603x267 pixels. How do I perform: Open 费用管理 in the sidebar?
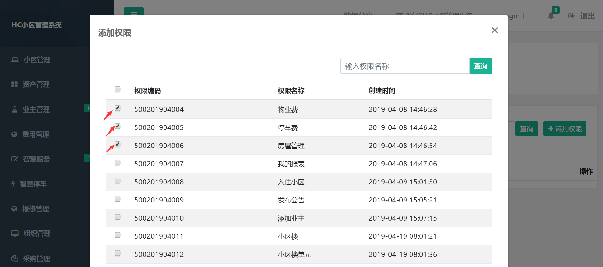pos(35,134)
